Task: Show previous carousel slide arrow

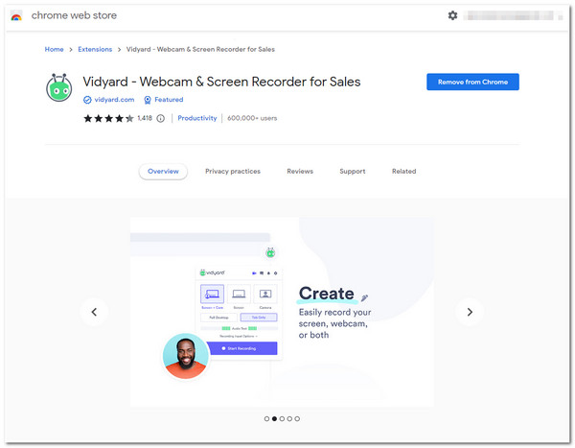Action: pos(94,312)
